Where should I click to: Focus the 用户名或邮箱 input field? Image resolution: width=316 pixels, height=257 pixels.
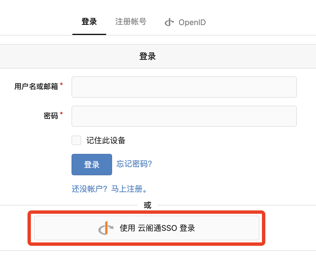(x=184, y=87)
